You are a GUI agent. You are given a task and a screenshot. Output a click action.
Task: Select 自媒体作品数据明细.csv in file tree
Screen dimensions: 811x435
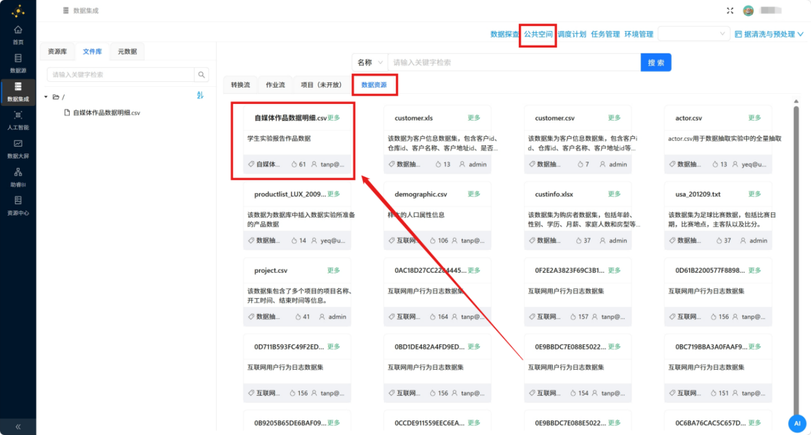(x=106, y=112)
